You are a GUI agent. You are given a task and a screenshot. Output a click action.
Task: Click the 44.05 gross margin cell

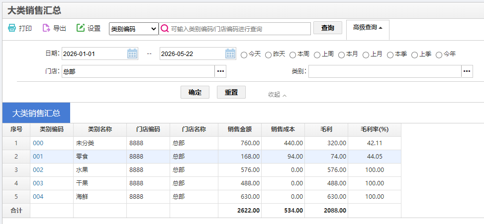375,157
